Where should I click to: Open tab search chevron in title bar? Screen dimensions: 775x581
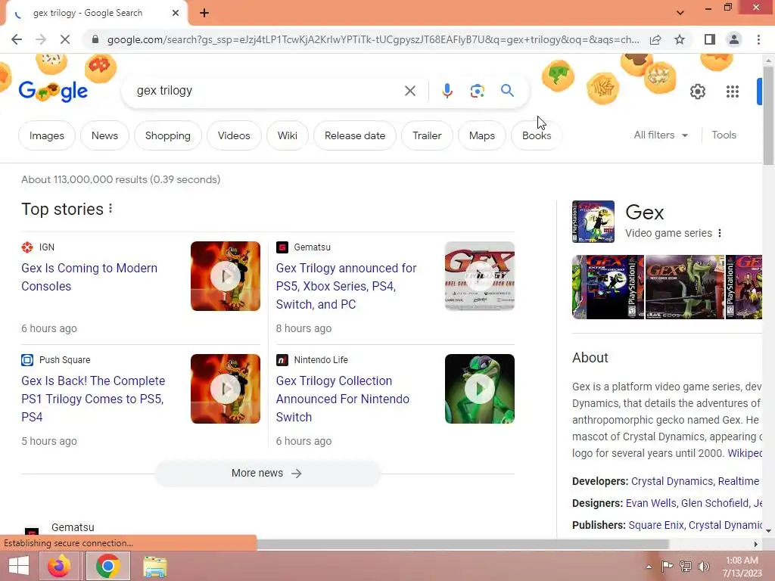click(x=680, y=13)
